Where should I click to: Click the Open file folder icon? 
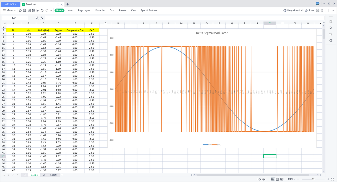click(x=20, y=11)
